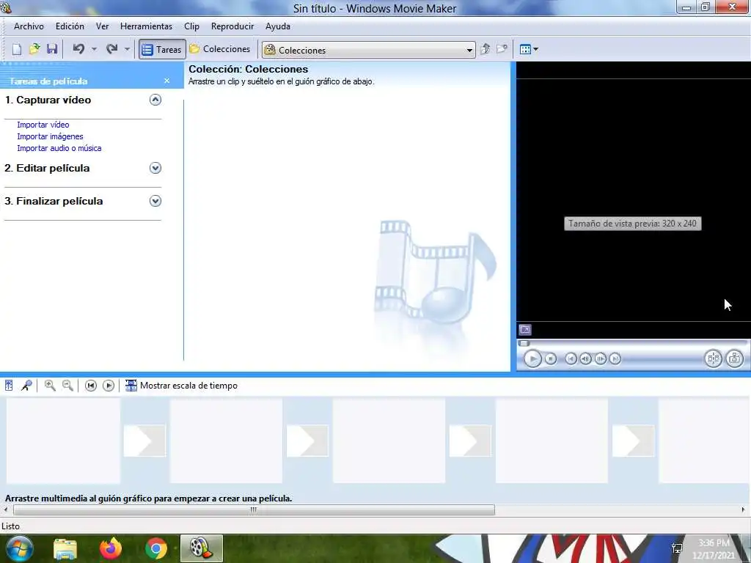Close the Tareas de película pane
751x563 pixels.
166,81
